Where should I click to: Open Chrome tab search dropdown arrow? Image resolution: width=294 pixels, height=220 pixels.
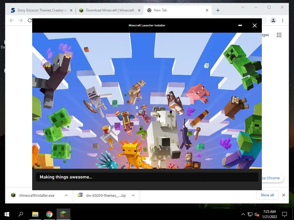242,7
